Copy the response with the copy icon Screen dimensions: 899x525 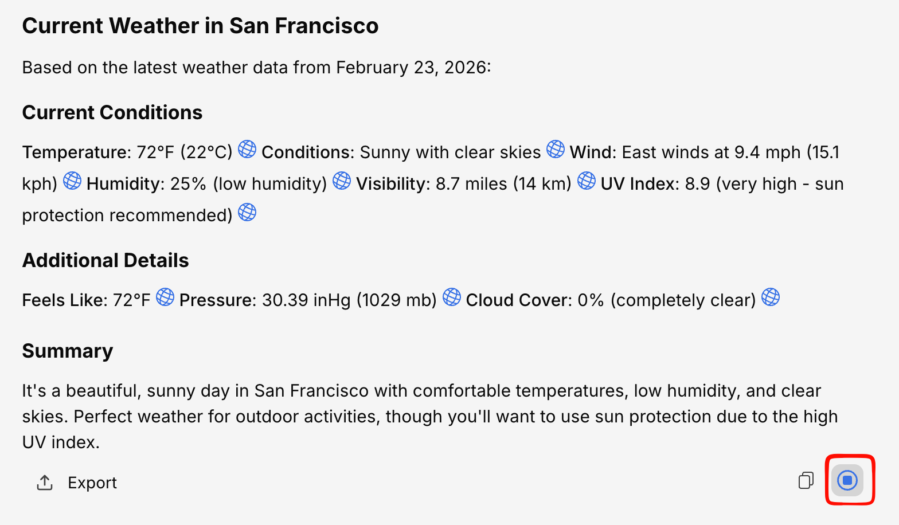(x=806, y=480)
